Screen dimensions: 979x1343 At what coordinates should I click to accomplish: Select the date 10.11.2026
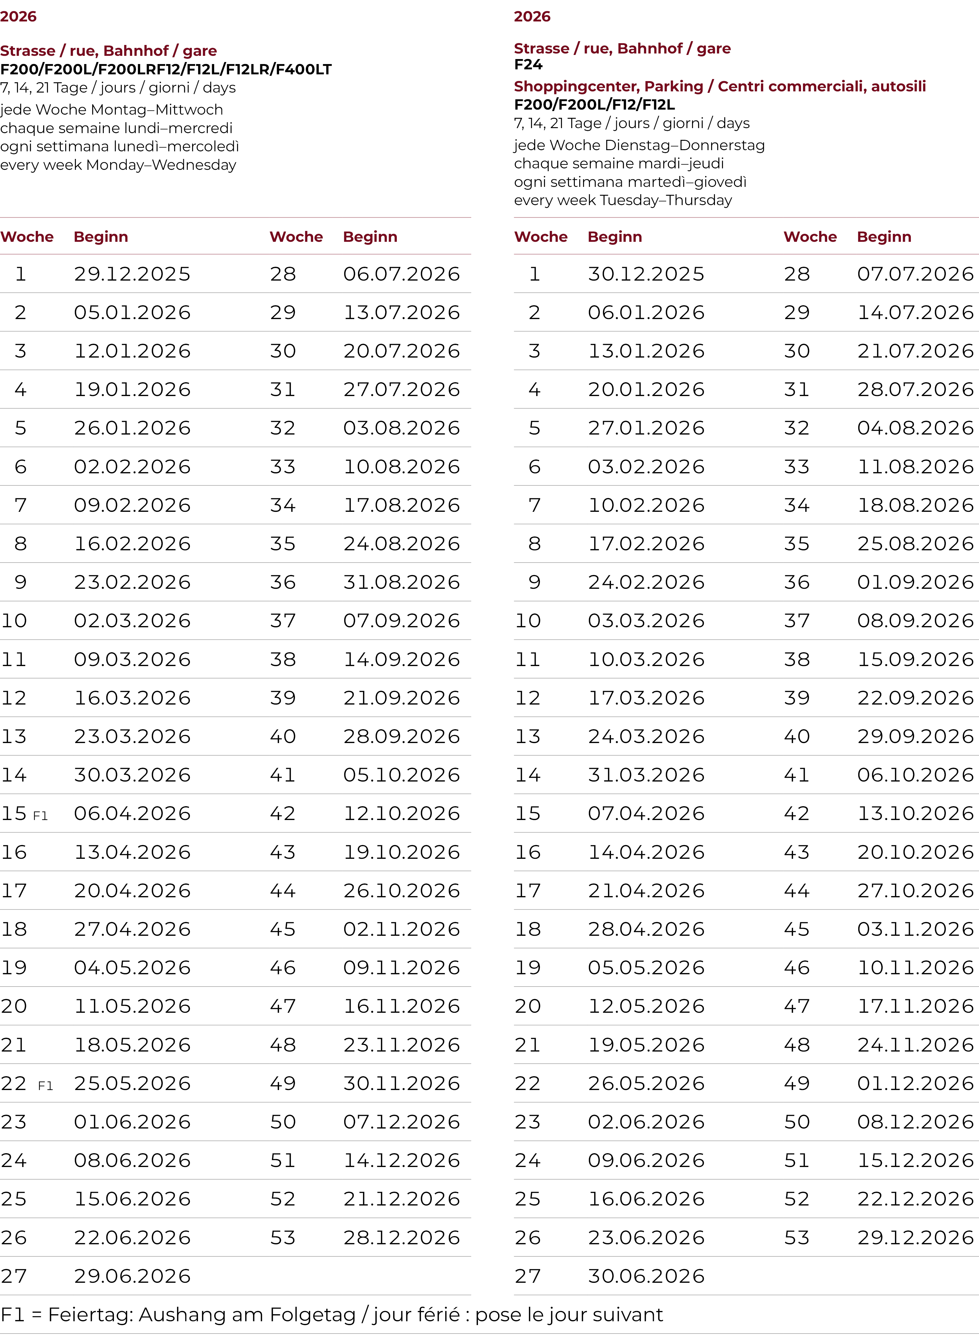coord(915,967)
